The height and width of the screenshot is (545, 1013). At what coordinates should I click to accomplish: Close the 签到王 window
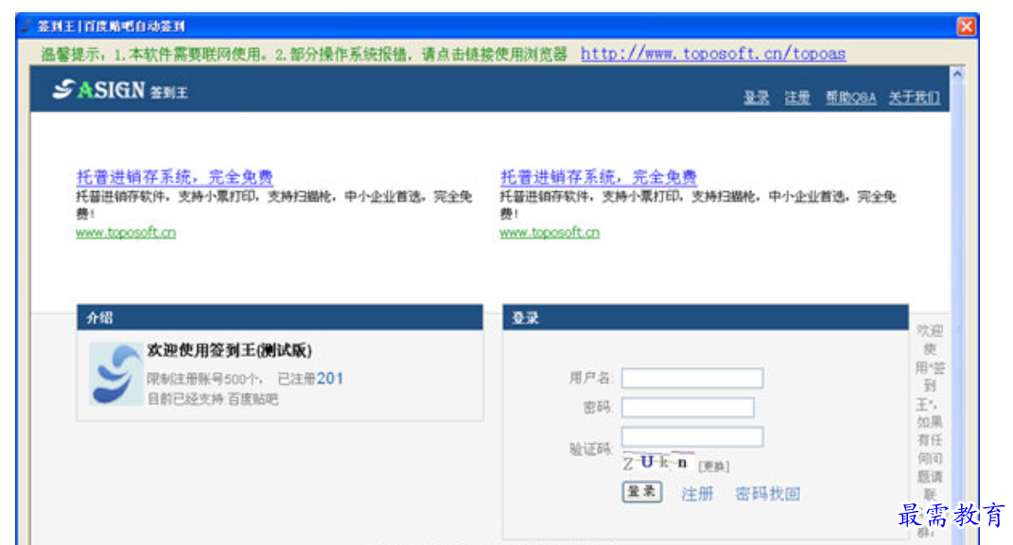[966, 26]
